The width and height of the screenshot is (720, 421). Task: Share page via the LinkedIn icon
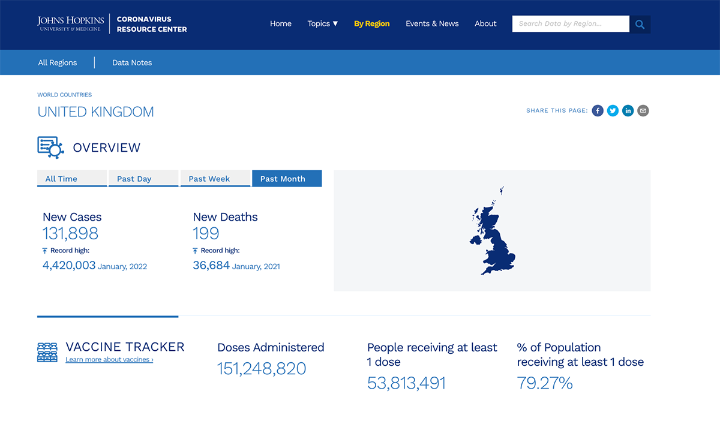(x=628, y=110)
